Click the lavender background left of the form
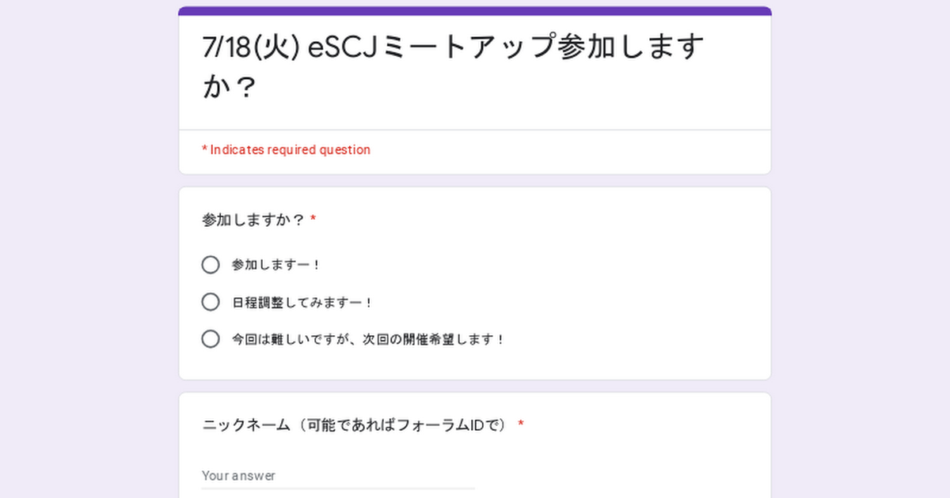 [x=87, y=253]
